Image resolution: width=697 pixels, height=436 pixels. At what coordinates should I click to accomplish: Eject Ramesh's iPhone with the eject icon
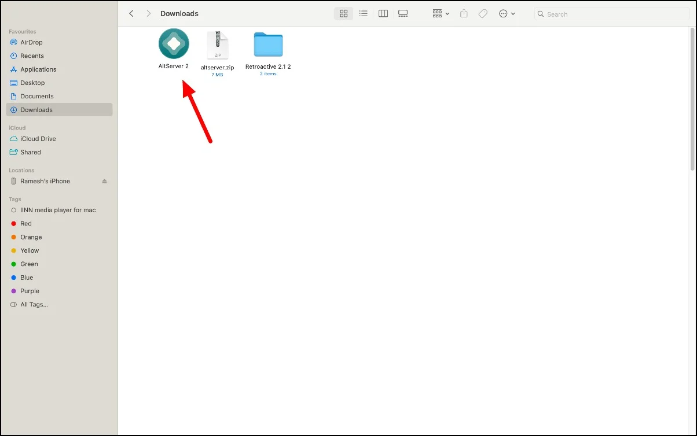[x=105, y=181]
